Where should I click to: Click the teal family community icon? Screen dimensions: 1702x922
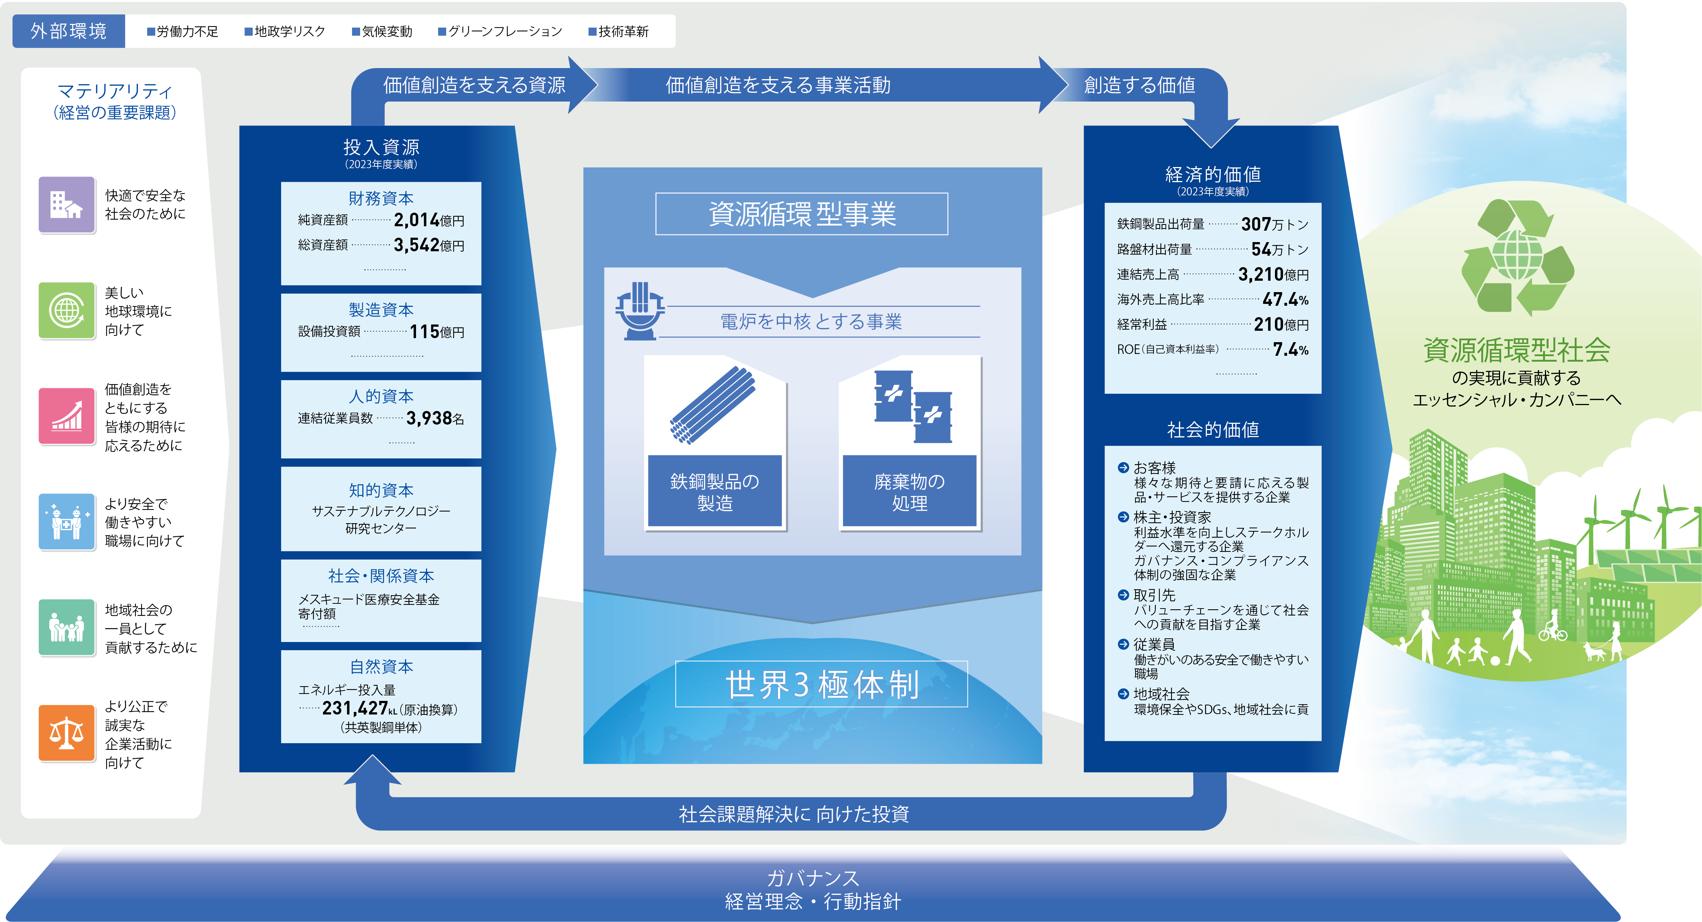pyautogui.click(x=67, y=627)
